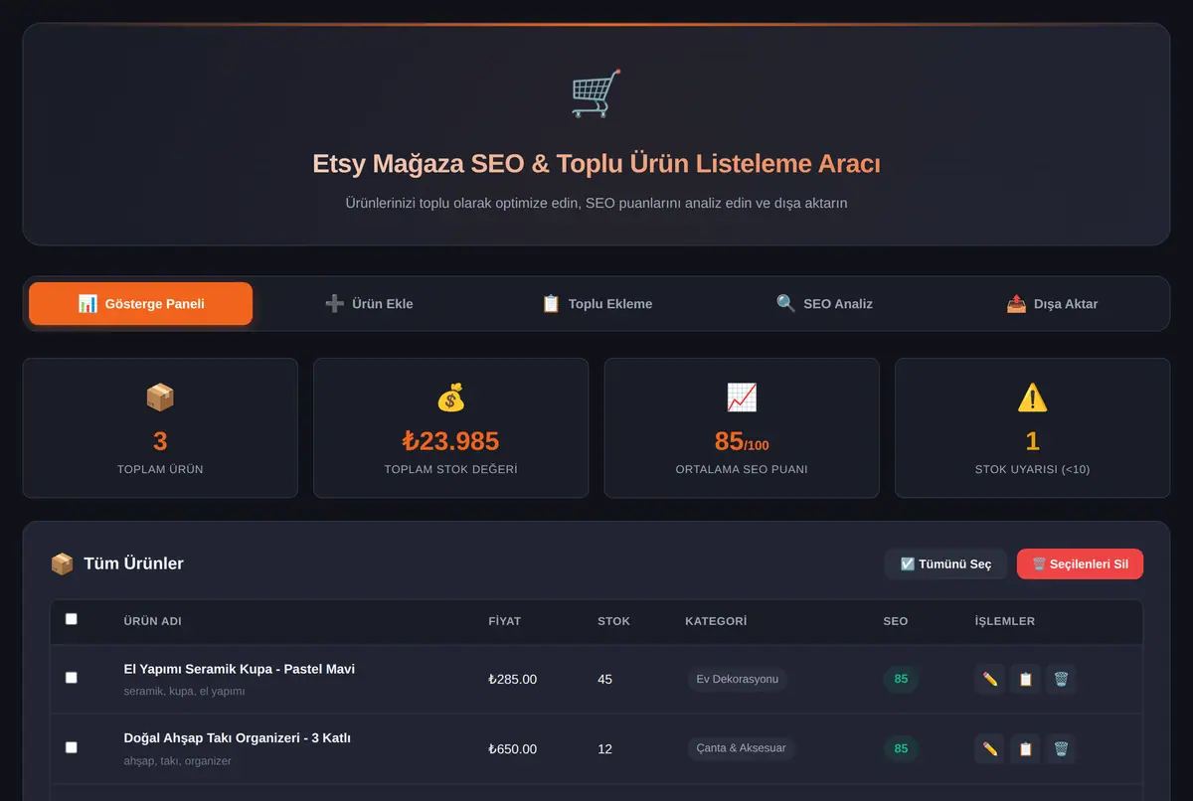The width and height of the screenshot is (1193, 801).
Task: Click the stock value 12
Action: (x=604, y=749)
